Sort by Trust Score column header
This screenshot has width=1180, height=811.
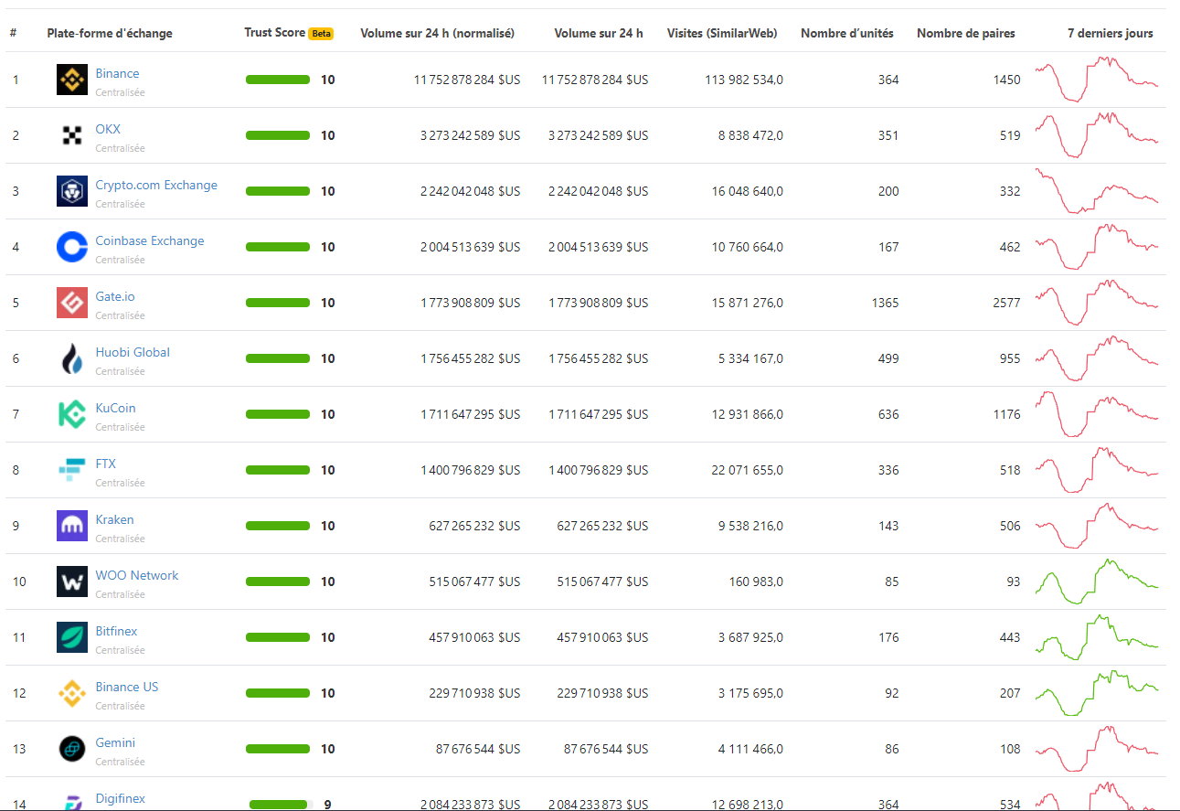tap(274, 33)
